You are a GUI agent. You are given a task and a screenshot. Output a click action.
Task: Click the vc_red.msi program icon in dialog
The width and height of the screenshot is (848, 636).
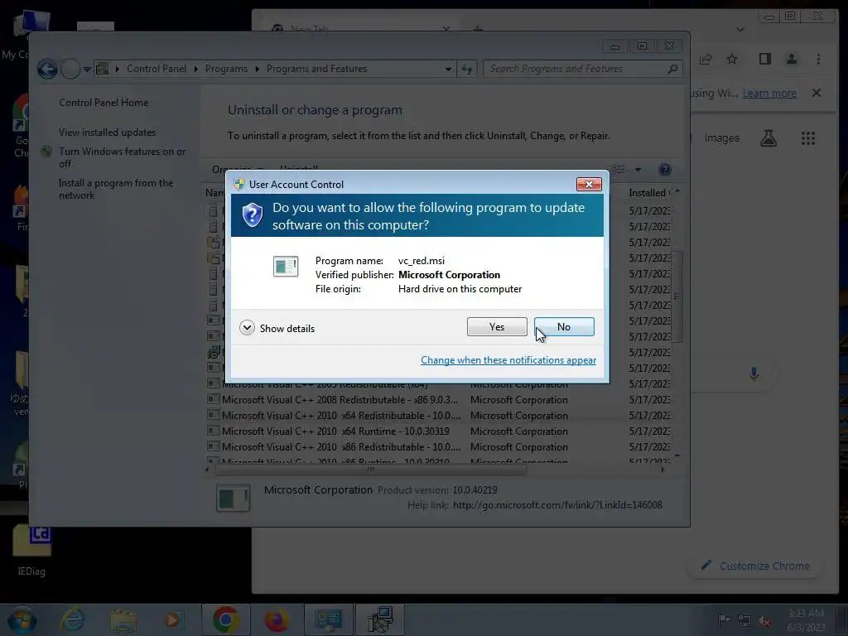coord(286,266)
